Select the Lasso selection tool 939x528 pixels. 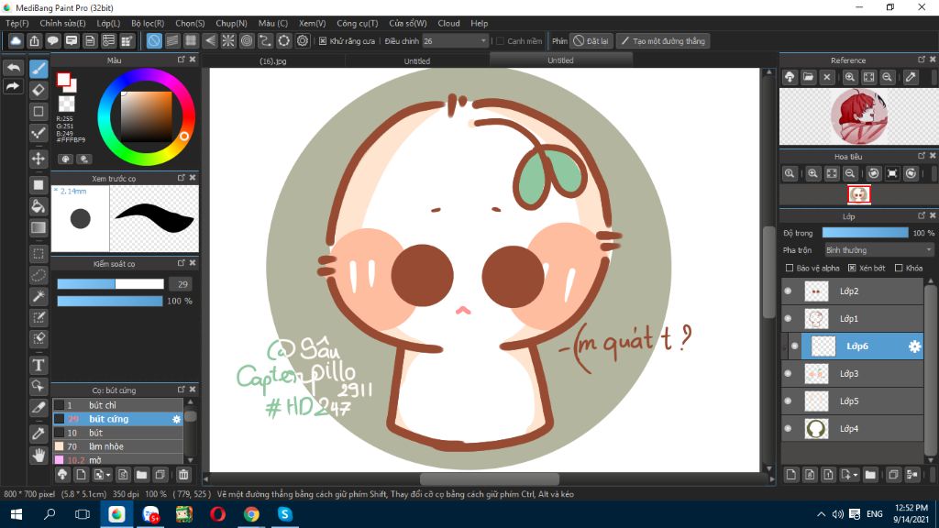[39, 275]
